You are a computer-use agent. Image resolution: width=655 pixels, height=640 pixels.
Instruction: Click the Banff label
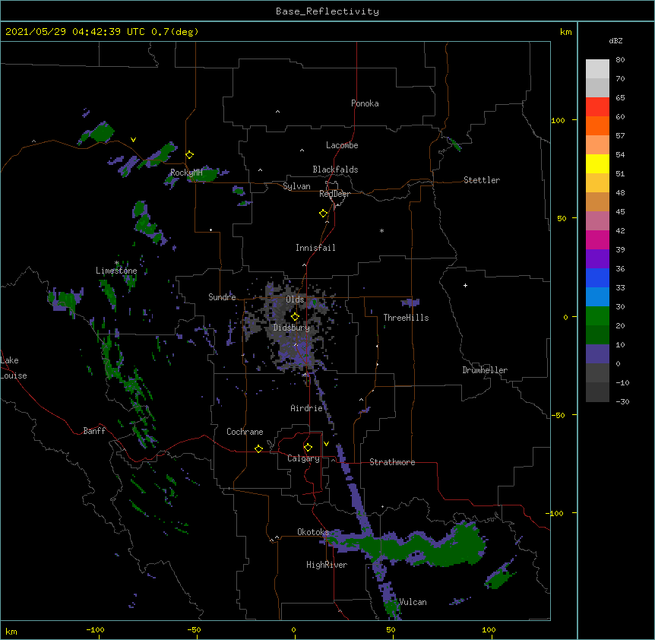point(94,431)
